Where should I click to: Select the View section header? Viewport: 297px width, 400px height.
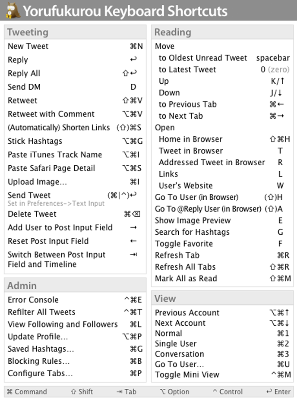165,298
